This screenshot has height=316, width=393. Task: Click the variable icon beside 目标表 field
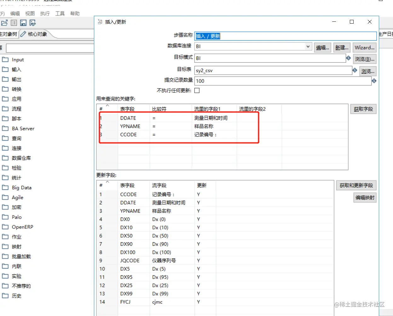pos(355,70)
